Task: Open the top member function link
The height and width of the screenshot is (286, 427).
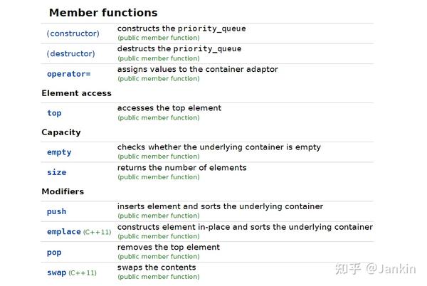Action: (x=54, y=113)
